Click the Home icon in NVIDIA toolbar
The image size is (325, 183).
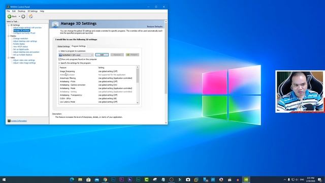[30, 16]
